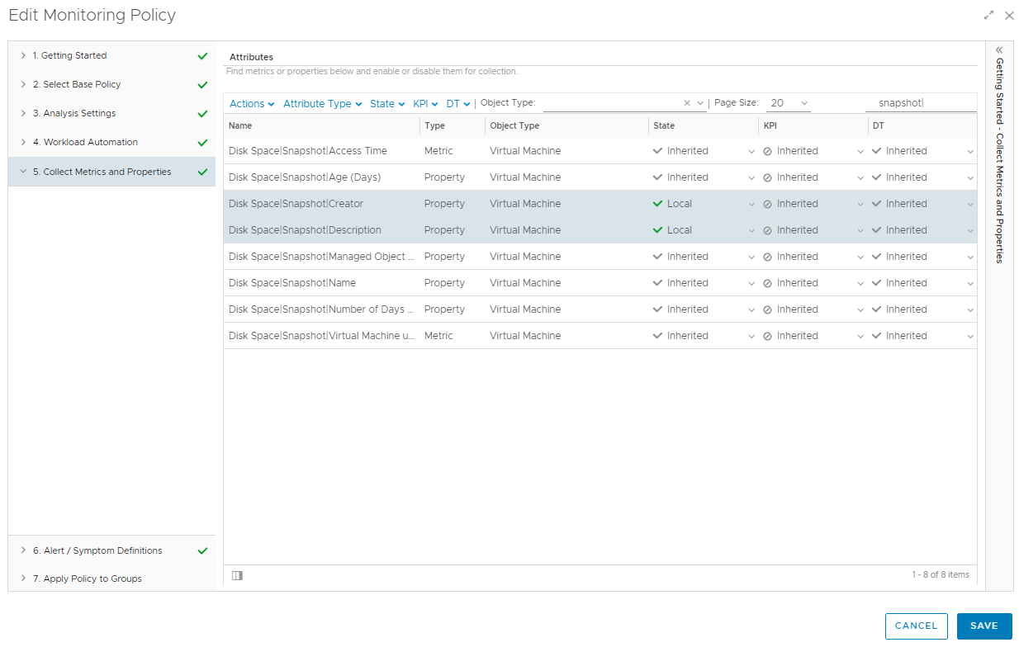1019x647 pixels.
Task: Select Disk Space|Snapshot|Managed Object row name
Action: (322, 257)
